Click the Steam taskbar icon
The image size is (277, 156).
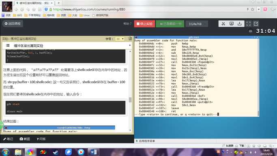56,152
